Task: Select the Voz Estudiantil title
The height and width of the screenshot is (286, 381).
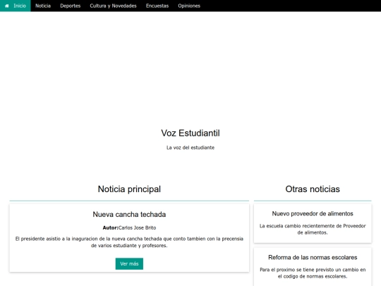Action: pyautogui.click(x=190, y=133)
